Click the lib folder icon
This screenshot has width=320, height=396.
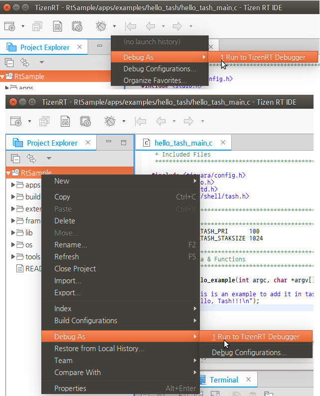(20, 232)
